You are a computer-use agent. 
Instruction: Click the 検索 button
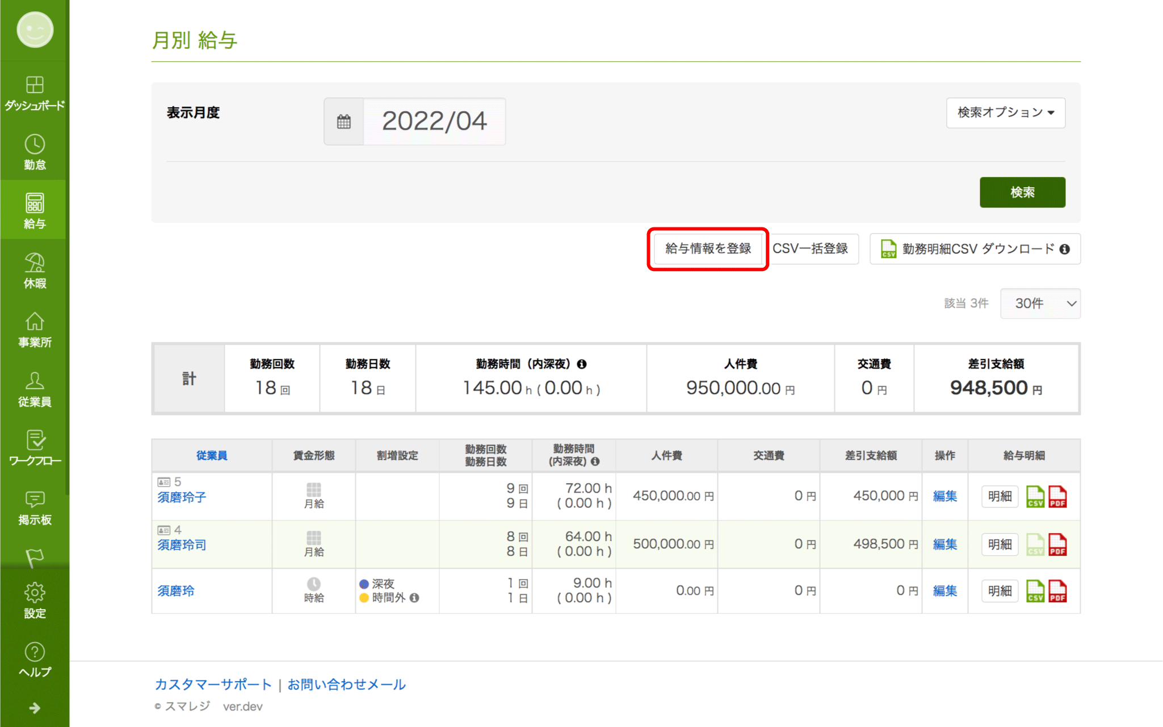(1022, 192)
